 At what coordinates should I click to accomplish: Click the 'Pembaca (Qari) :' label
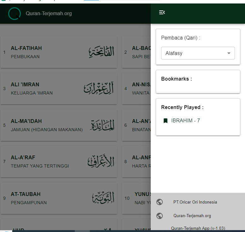[x=180, y=38]
